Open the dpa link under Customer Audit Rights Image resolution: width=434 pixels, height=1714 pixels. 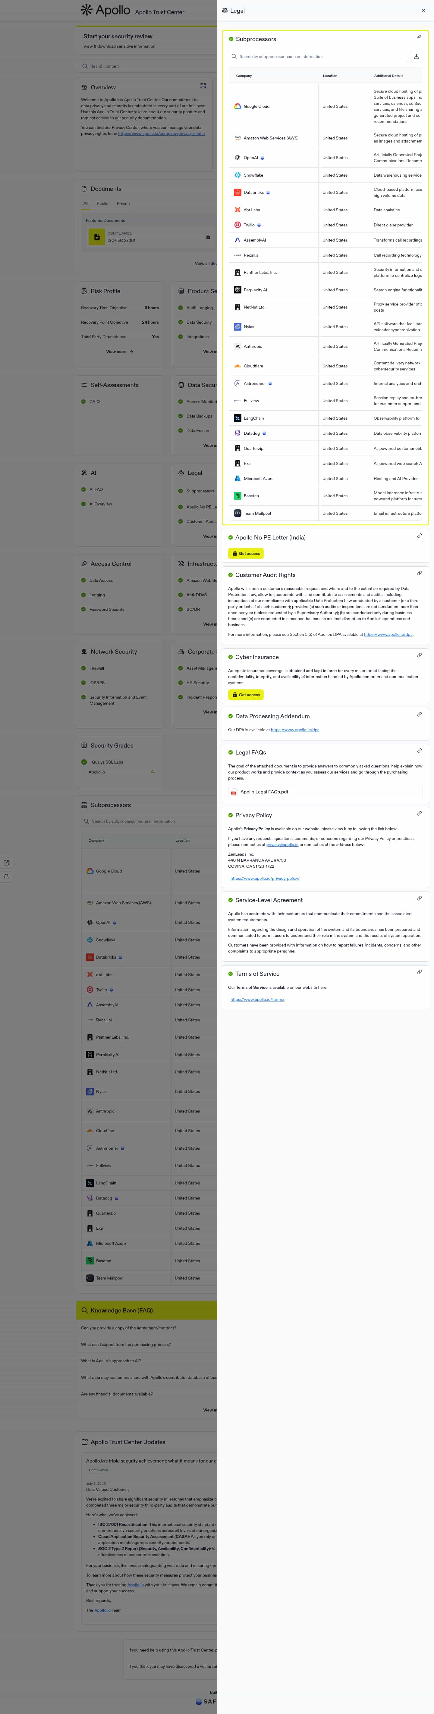coord(388,635)
